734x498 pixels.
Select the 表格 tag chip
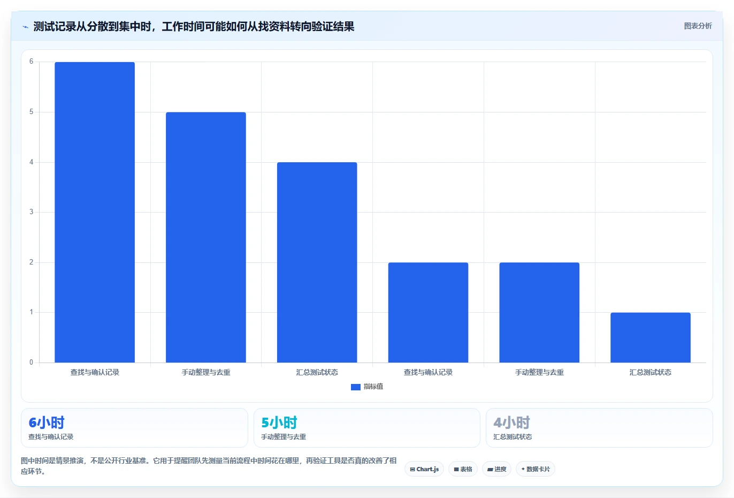[x=463, y=469]
